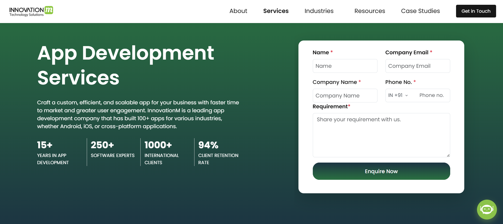Open the Resources menu
The width and height of the screenshot is (503, 224).
[x=370, y=11]
